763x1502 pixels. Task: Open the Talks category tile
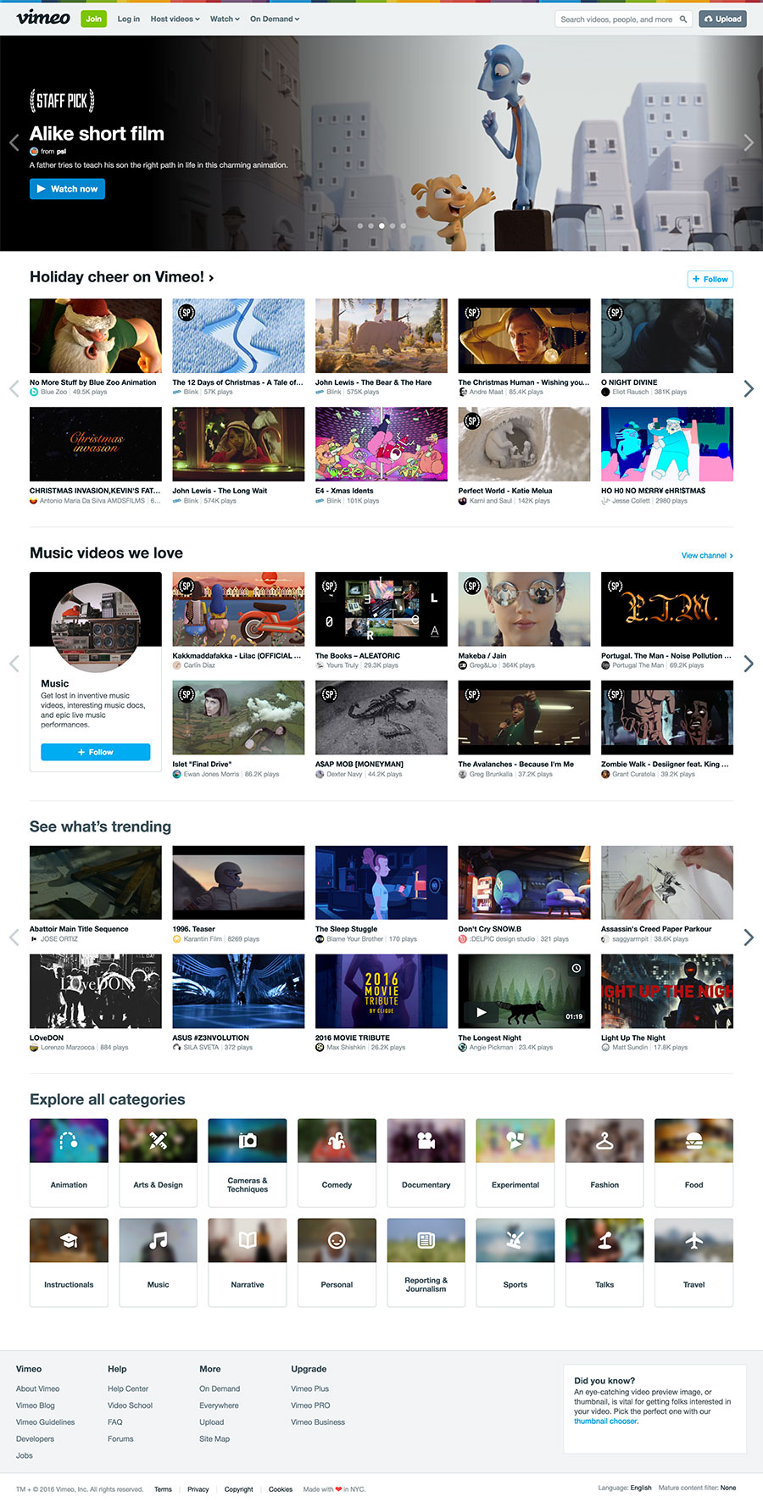click(x=604, y=1262)
